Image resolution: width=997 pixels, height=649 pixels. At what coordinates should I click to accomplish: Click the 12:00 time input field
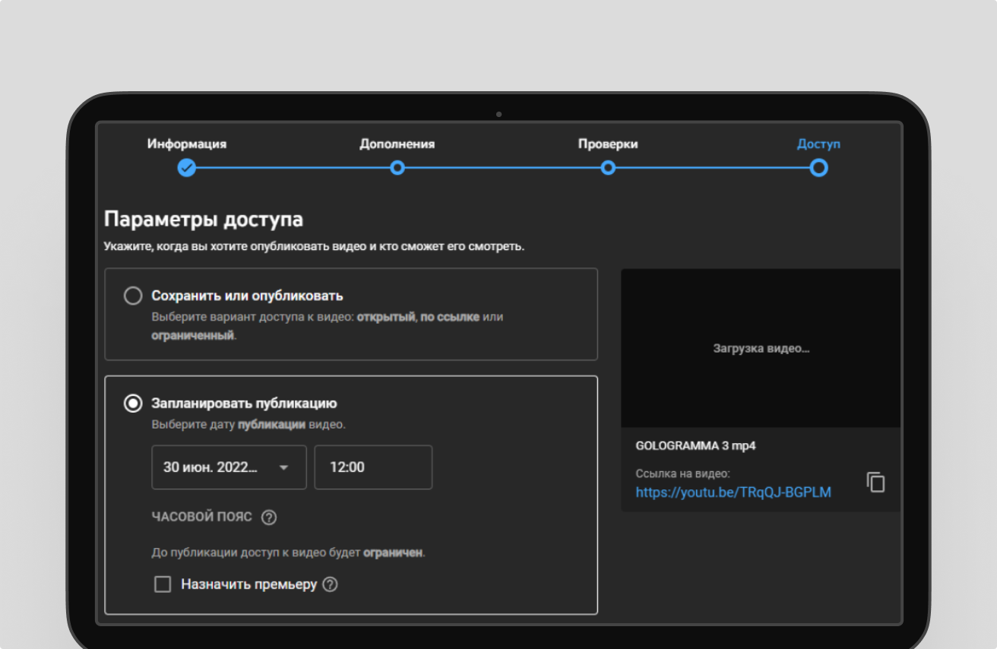(373, 467)
